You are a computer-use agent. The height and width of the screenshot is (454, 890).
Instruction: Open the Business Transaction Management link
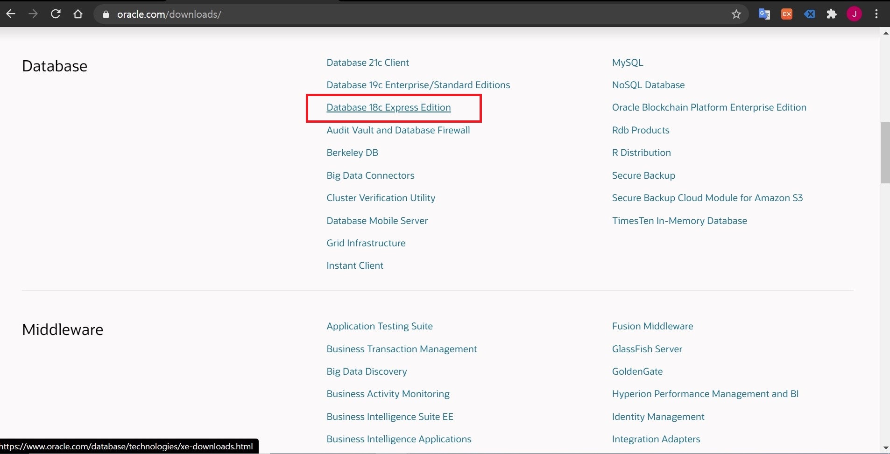click(402, 349)
